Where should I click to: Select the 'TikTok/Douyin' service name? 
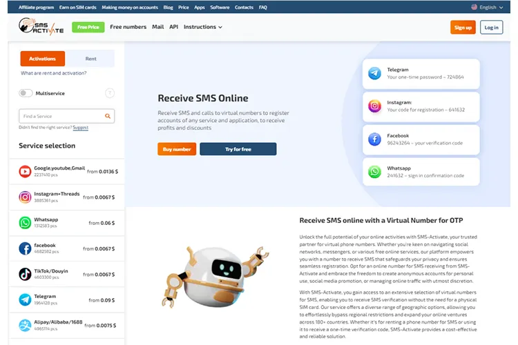tap(51, 271)
